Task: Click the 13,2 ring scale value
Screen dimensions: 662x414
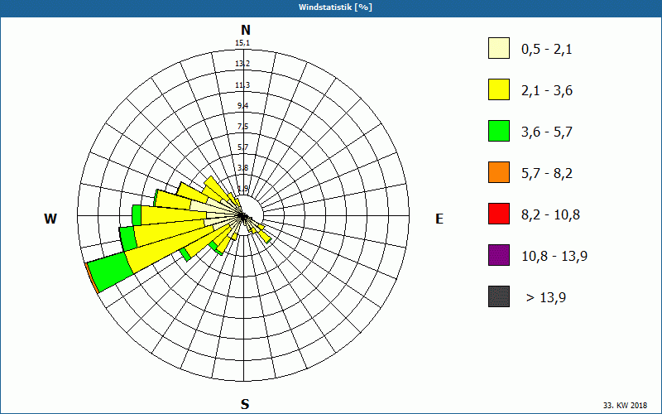Action: tap(242, 64)
